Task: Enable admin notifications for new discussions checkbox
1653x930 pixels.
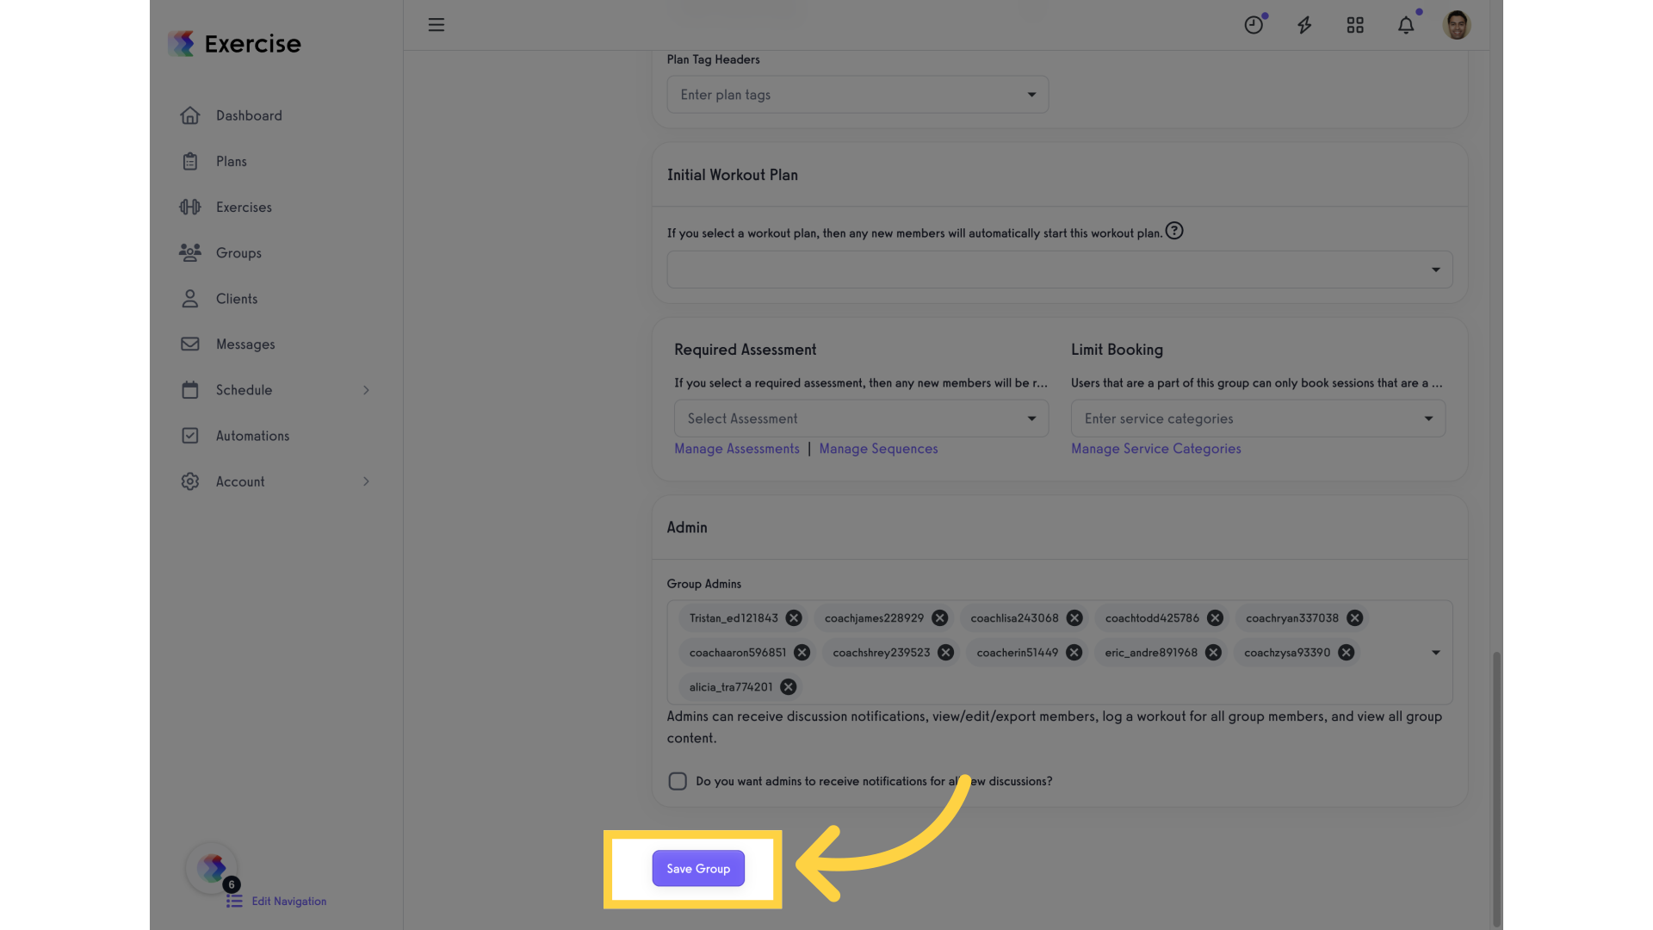Action: 678,781
